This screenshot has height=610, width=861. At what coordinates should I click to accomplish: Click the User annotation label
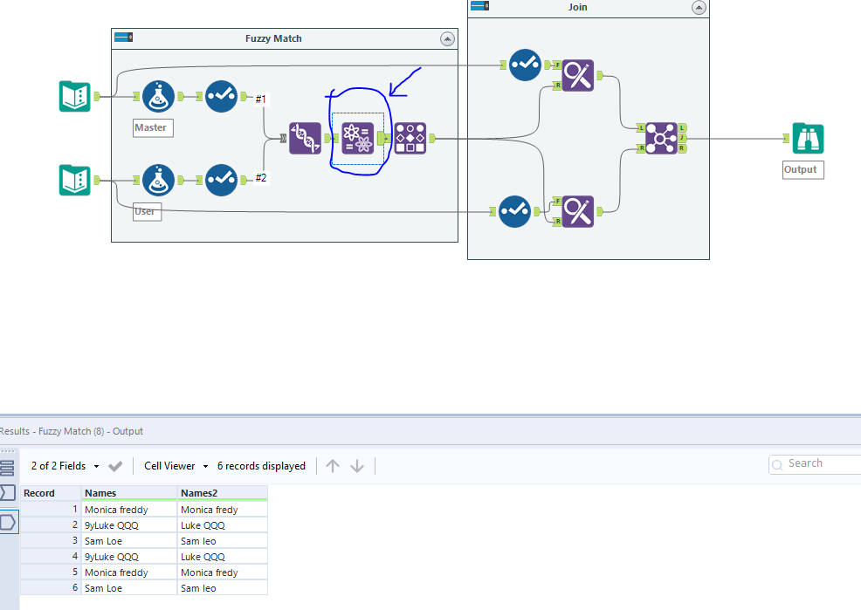click(x=147, y=212)
